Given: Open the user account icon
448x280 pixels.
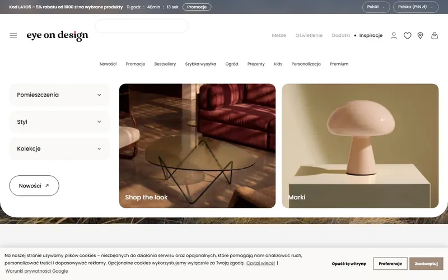Looking at the screenshot, I should pyautogui.click(x=394, y=35).
